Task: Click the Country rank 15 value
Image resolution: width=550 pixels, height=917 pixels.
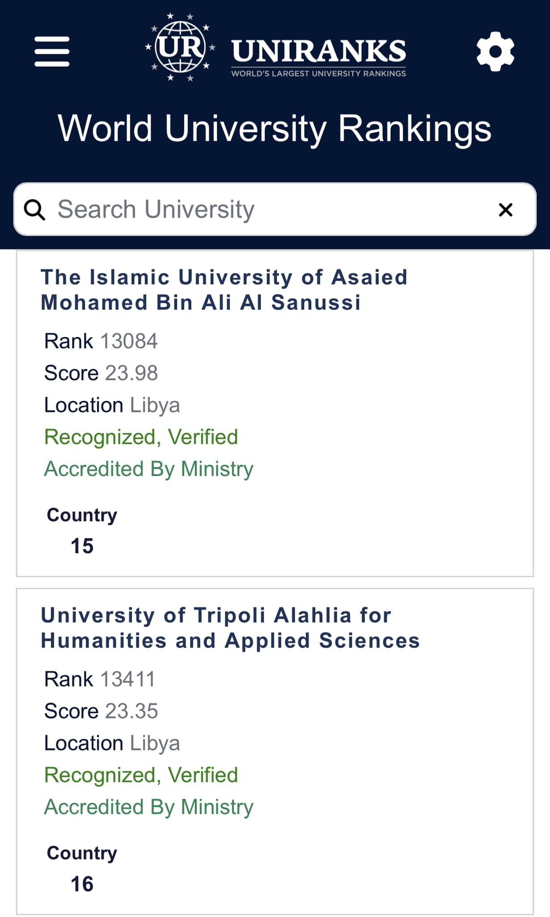Action: point(82,546)
